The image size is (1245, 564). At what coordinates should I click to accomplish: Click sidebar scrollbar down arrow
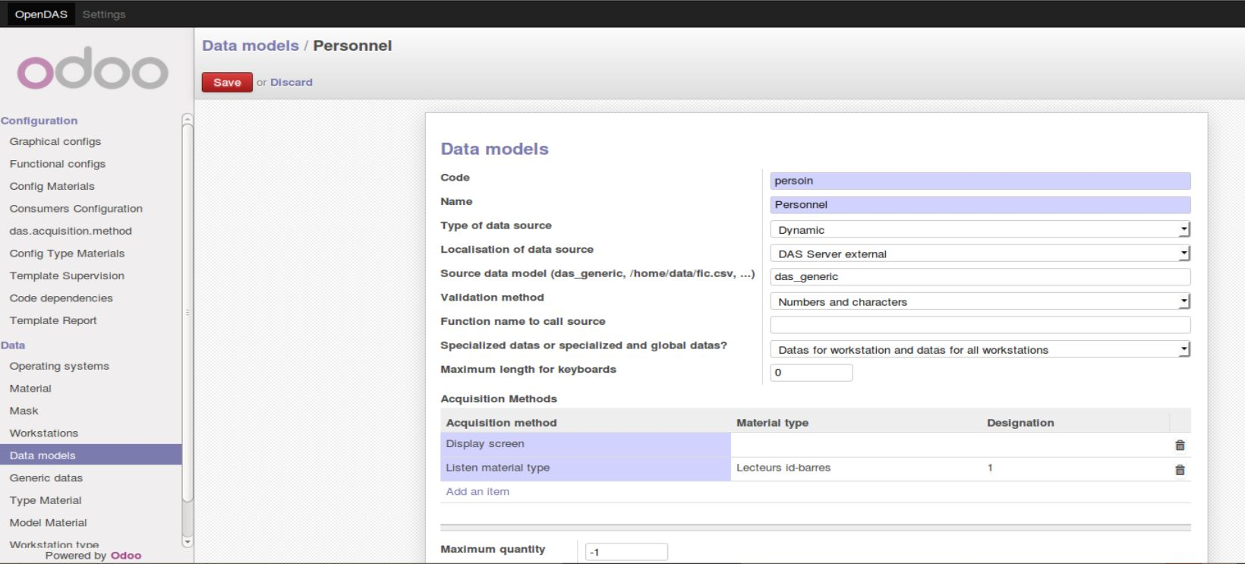coord(188,542)
